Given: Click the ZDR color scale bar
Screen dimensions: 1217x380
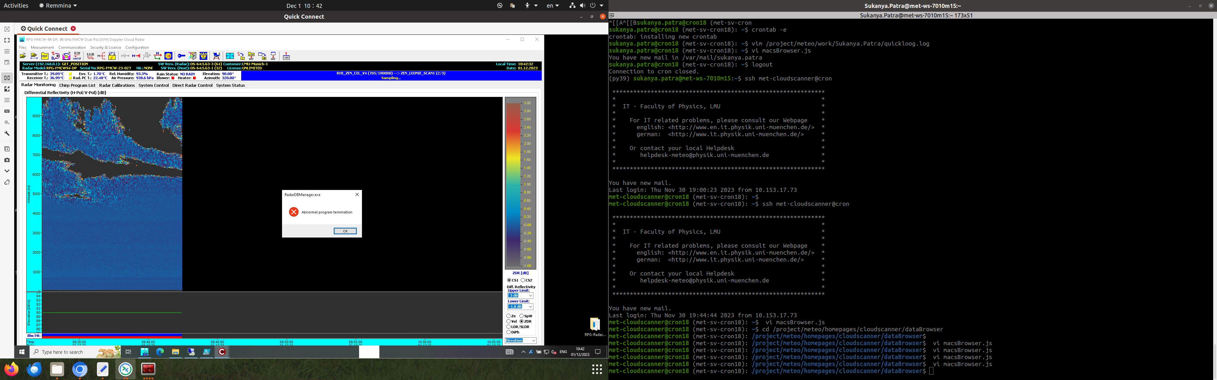Looking at the screenshot, I should coord(512,184).
